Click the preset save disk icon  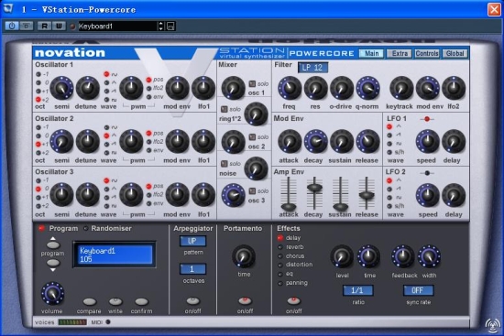170,27
